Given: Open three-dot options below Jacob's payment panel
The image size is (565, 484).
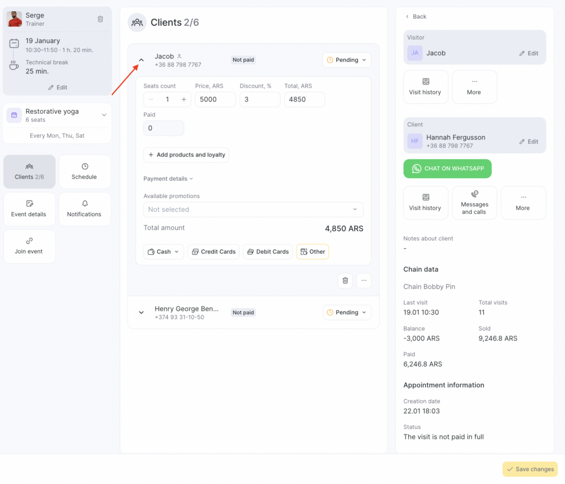Looking at the screenshot, I should point(364,281).
